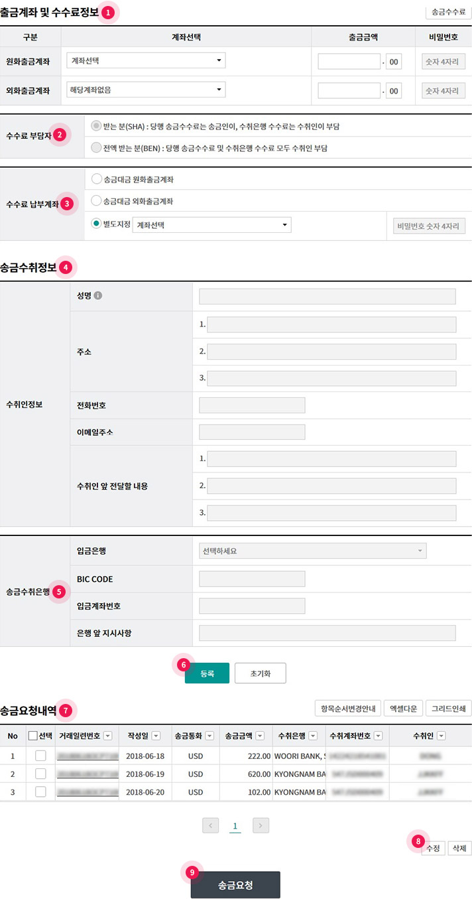Open the 송금금액 column filter arrow
The width and height of the screenshot is (472, 899).
(260, 735)
